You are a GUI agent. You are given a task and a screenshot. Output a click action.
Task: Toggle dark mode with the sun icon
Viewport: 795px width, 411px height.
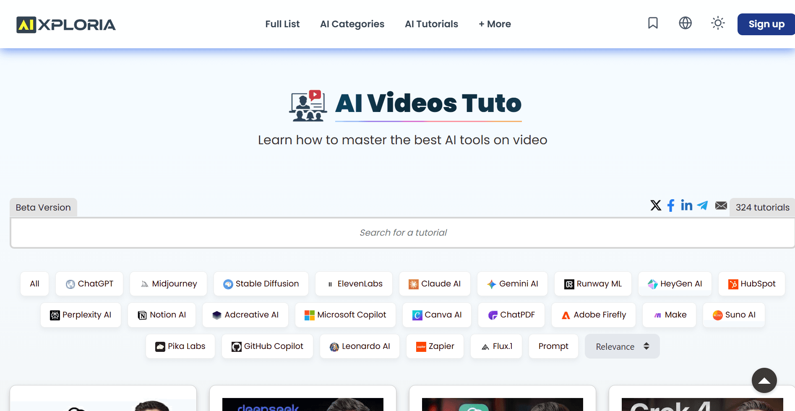click(x=718, y=23)
